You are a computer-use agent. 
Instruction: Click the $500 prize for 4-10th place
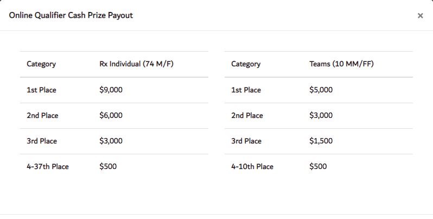(x=318, y=166)
